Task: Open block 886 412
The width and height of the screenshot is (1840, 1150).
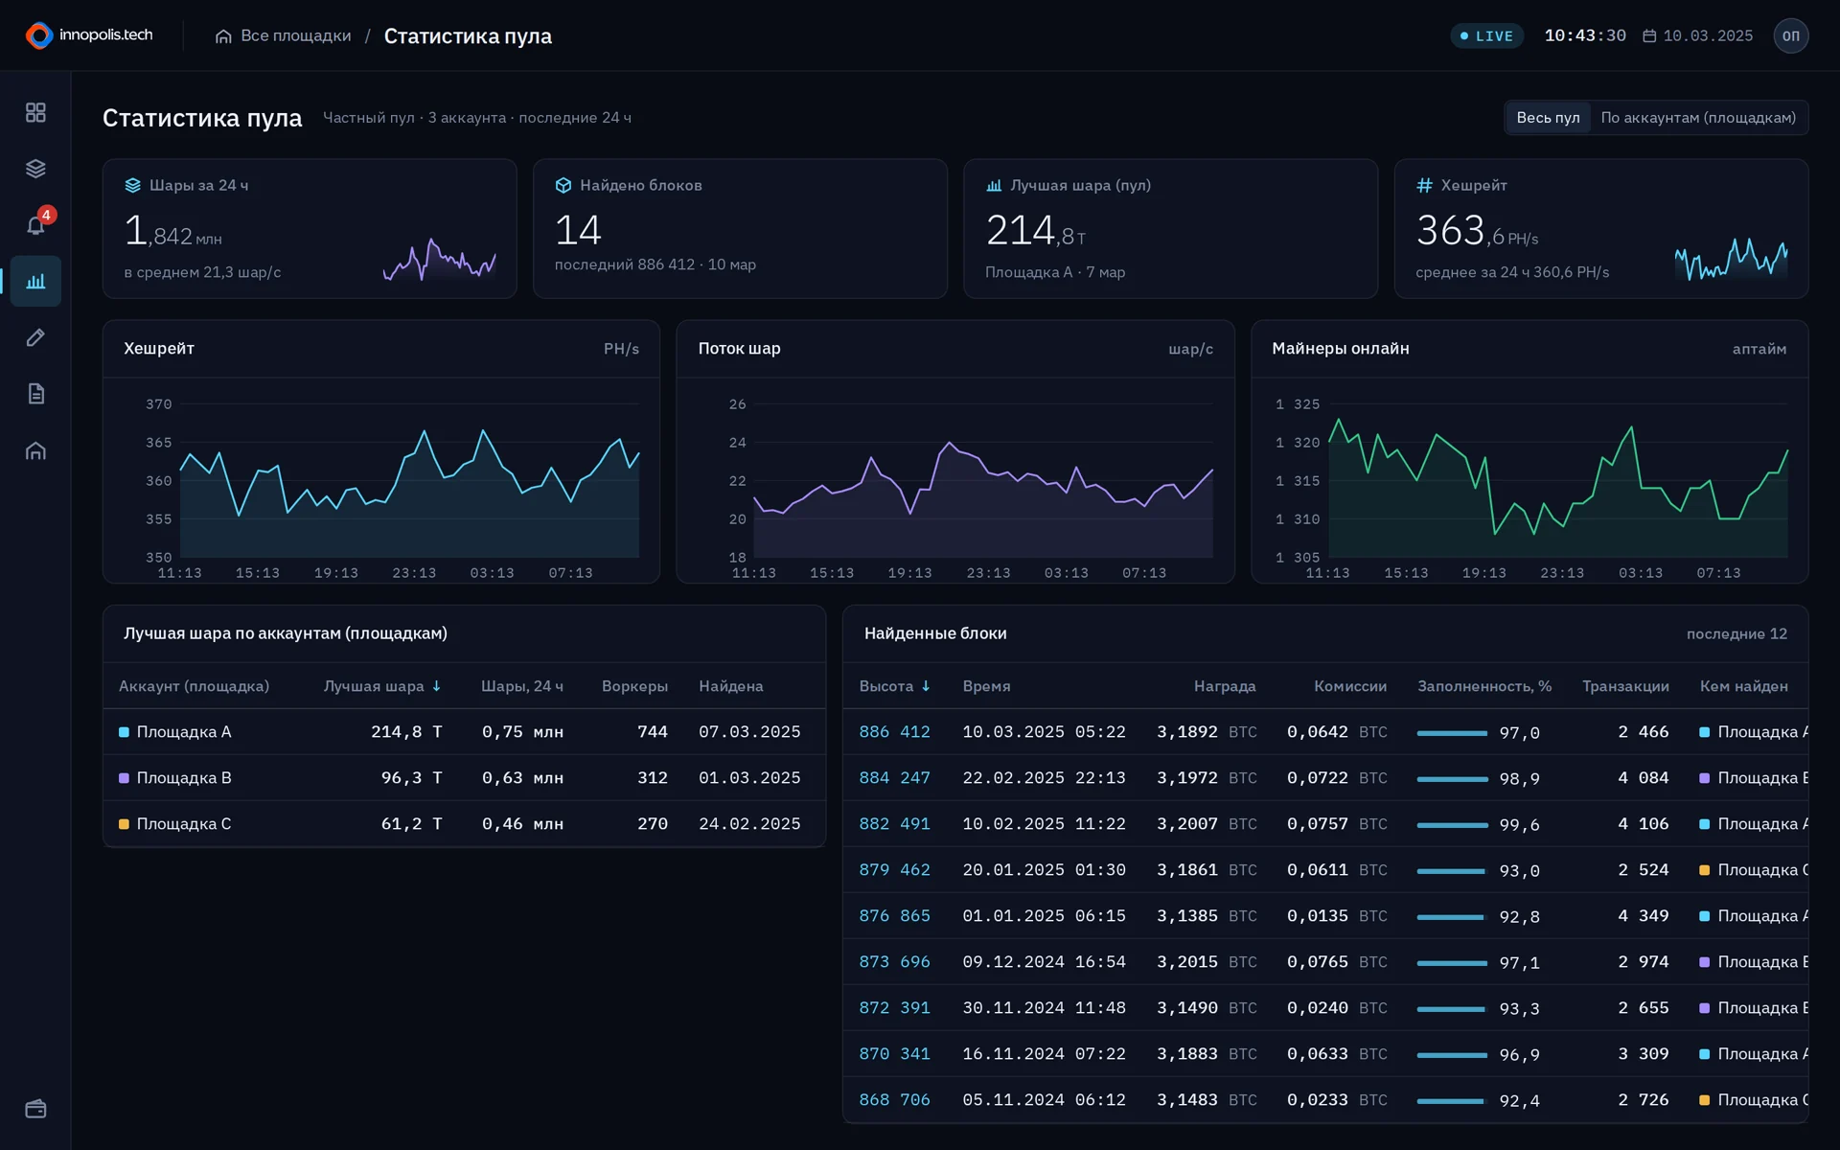Action: (x=894, y=731)
